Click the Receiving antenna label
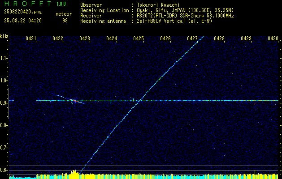The width and height of the screenshot is (282, 179). click(x=103, y=21)
